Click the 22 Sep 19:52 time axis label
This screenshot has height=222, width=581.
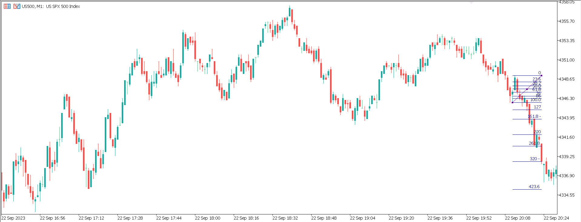pos(479,218)
